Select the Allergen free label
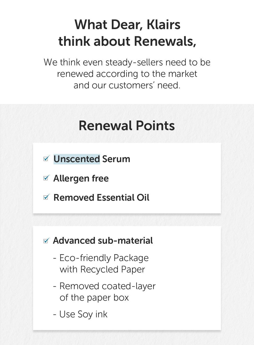 tap(81, 178)
